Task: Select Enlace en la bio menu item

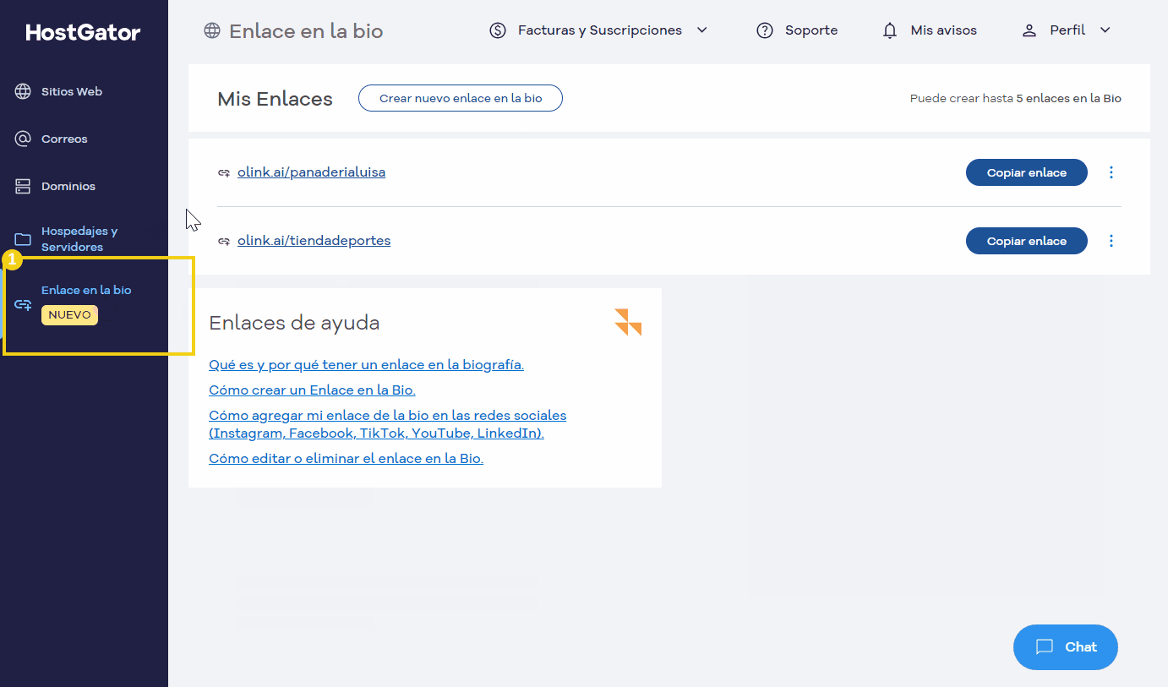Action: pyautogui.click(x=86, y=290)
